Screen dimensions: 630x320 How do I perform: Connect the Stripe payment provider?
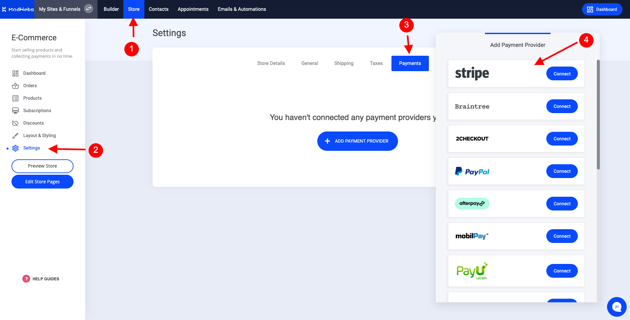pos(562,74)
